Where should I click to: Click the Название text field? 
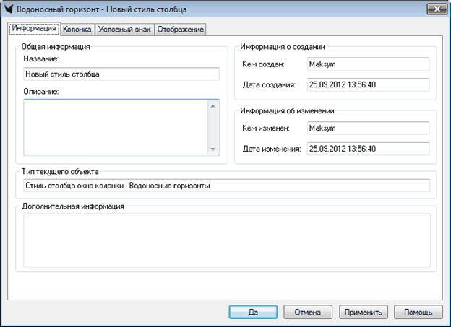tap(121, 74)
